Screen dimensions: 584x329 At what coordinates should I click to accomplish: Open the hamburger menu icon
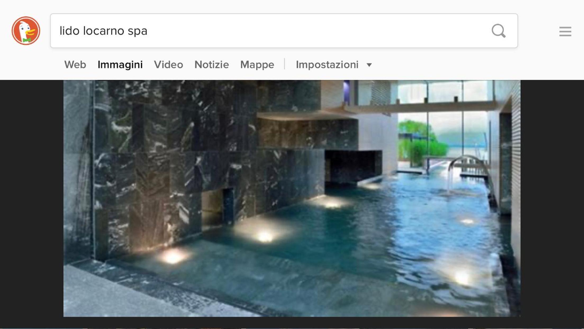tap(565, 31)
